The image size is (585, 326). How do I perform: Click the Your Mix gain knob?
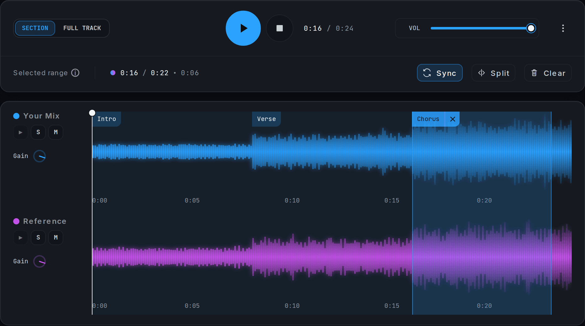40,156
